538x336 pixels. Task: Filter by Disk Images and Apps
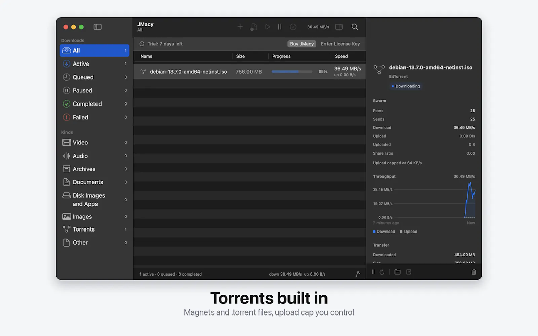94,200
